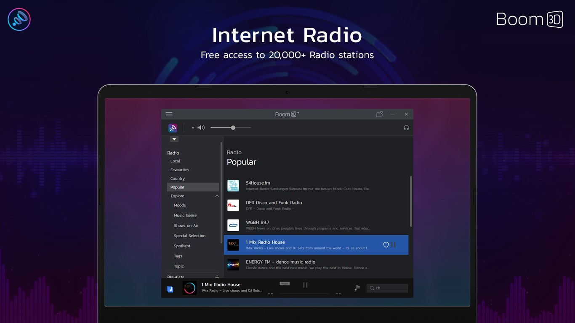This screenshot has height=323, width=575.
Task: Collapse the Explore section chevron
Action: (217, 196)
